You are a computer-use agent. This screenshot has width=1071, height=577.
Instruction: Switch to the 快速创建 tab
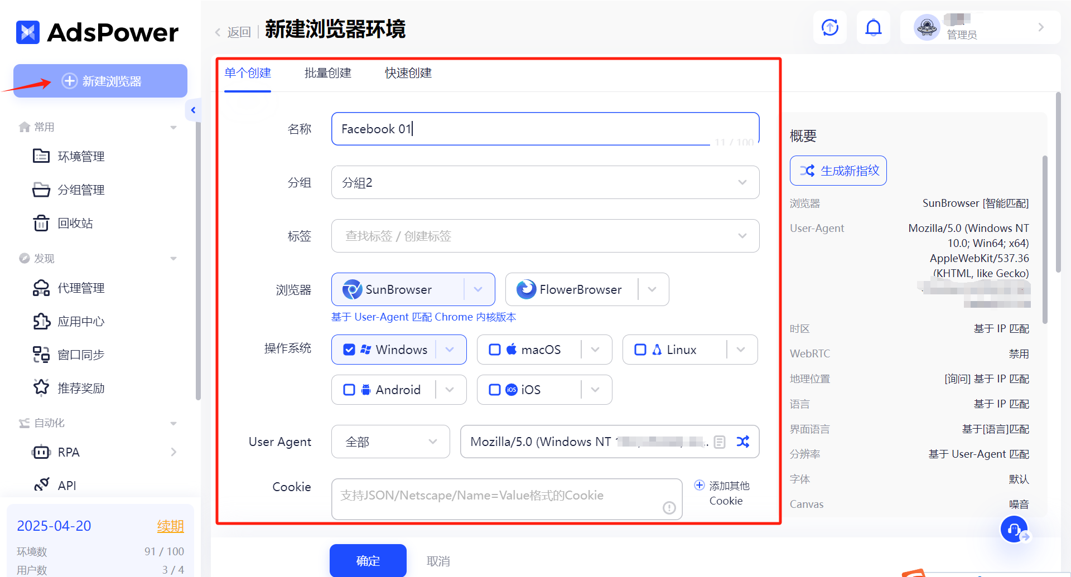(x=408, y=73)
